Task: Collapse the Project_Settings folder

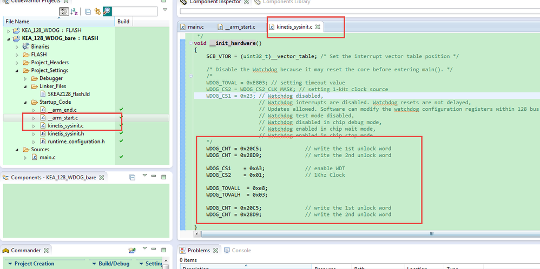Action: click(17, 71)
